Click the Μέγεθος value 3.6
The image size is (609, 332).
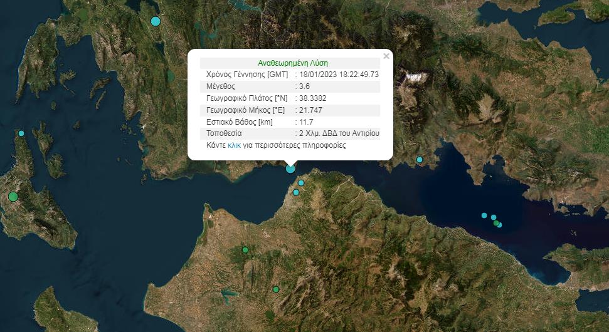click(304, 86)
